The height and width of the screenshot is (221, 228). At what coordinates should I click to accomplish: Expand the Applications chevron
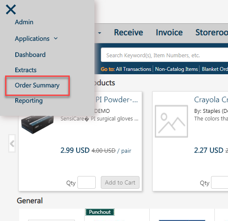click(x=56, y=39)
